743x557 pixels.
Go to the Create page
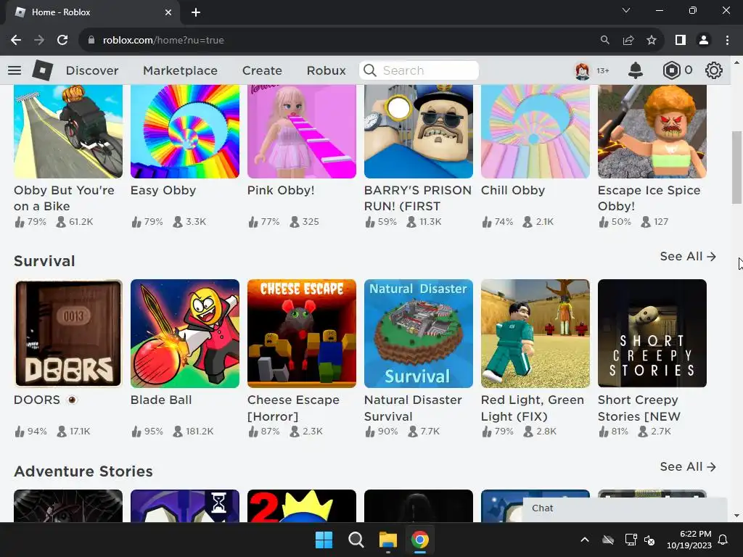pos(262,70)
